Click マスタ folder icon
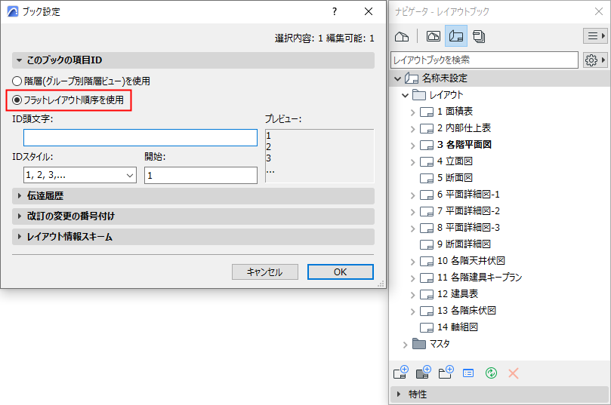The width and height of the screenshot is (611, 405). pyautogui.click(x=419, y=344)
